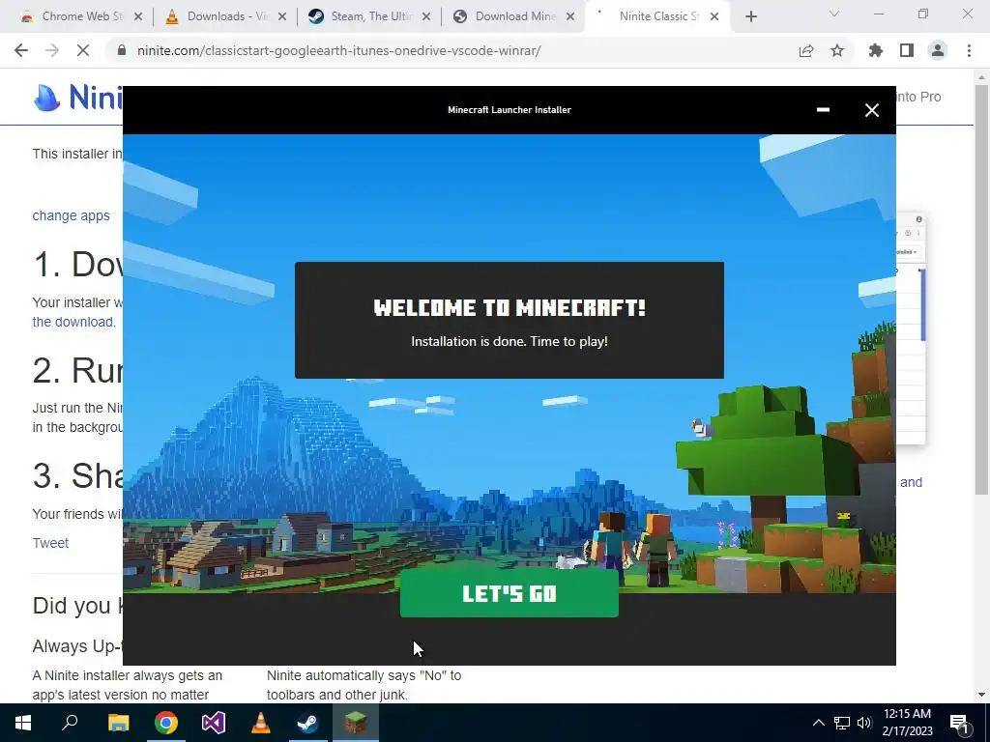
Task: View site information via the lock icon
Action: tap(122, 50)
